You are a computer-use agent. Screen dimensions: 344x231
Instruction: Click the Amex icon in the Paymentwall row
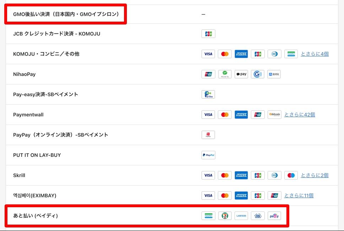[x=241, y=115]
